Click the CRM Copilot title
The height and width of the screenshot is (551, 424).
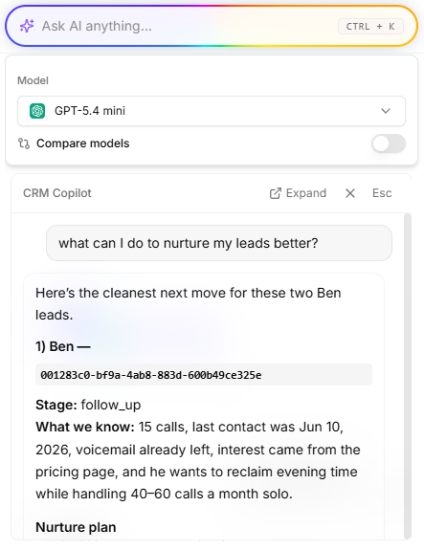[x=57, y=193]
